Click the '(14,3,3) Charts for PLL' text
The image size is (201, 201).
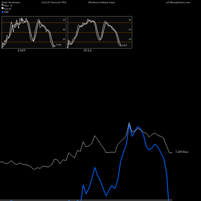54,2
